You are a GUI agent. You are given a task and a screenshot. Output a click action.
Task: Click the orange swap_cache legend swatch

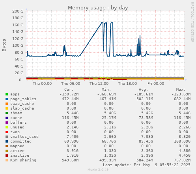click(x=7, y=104)
